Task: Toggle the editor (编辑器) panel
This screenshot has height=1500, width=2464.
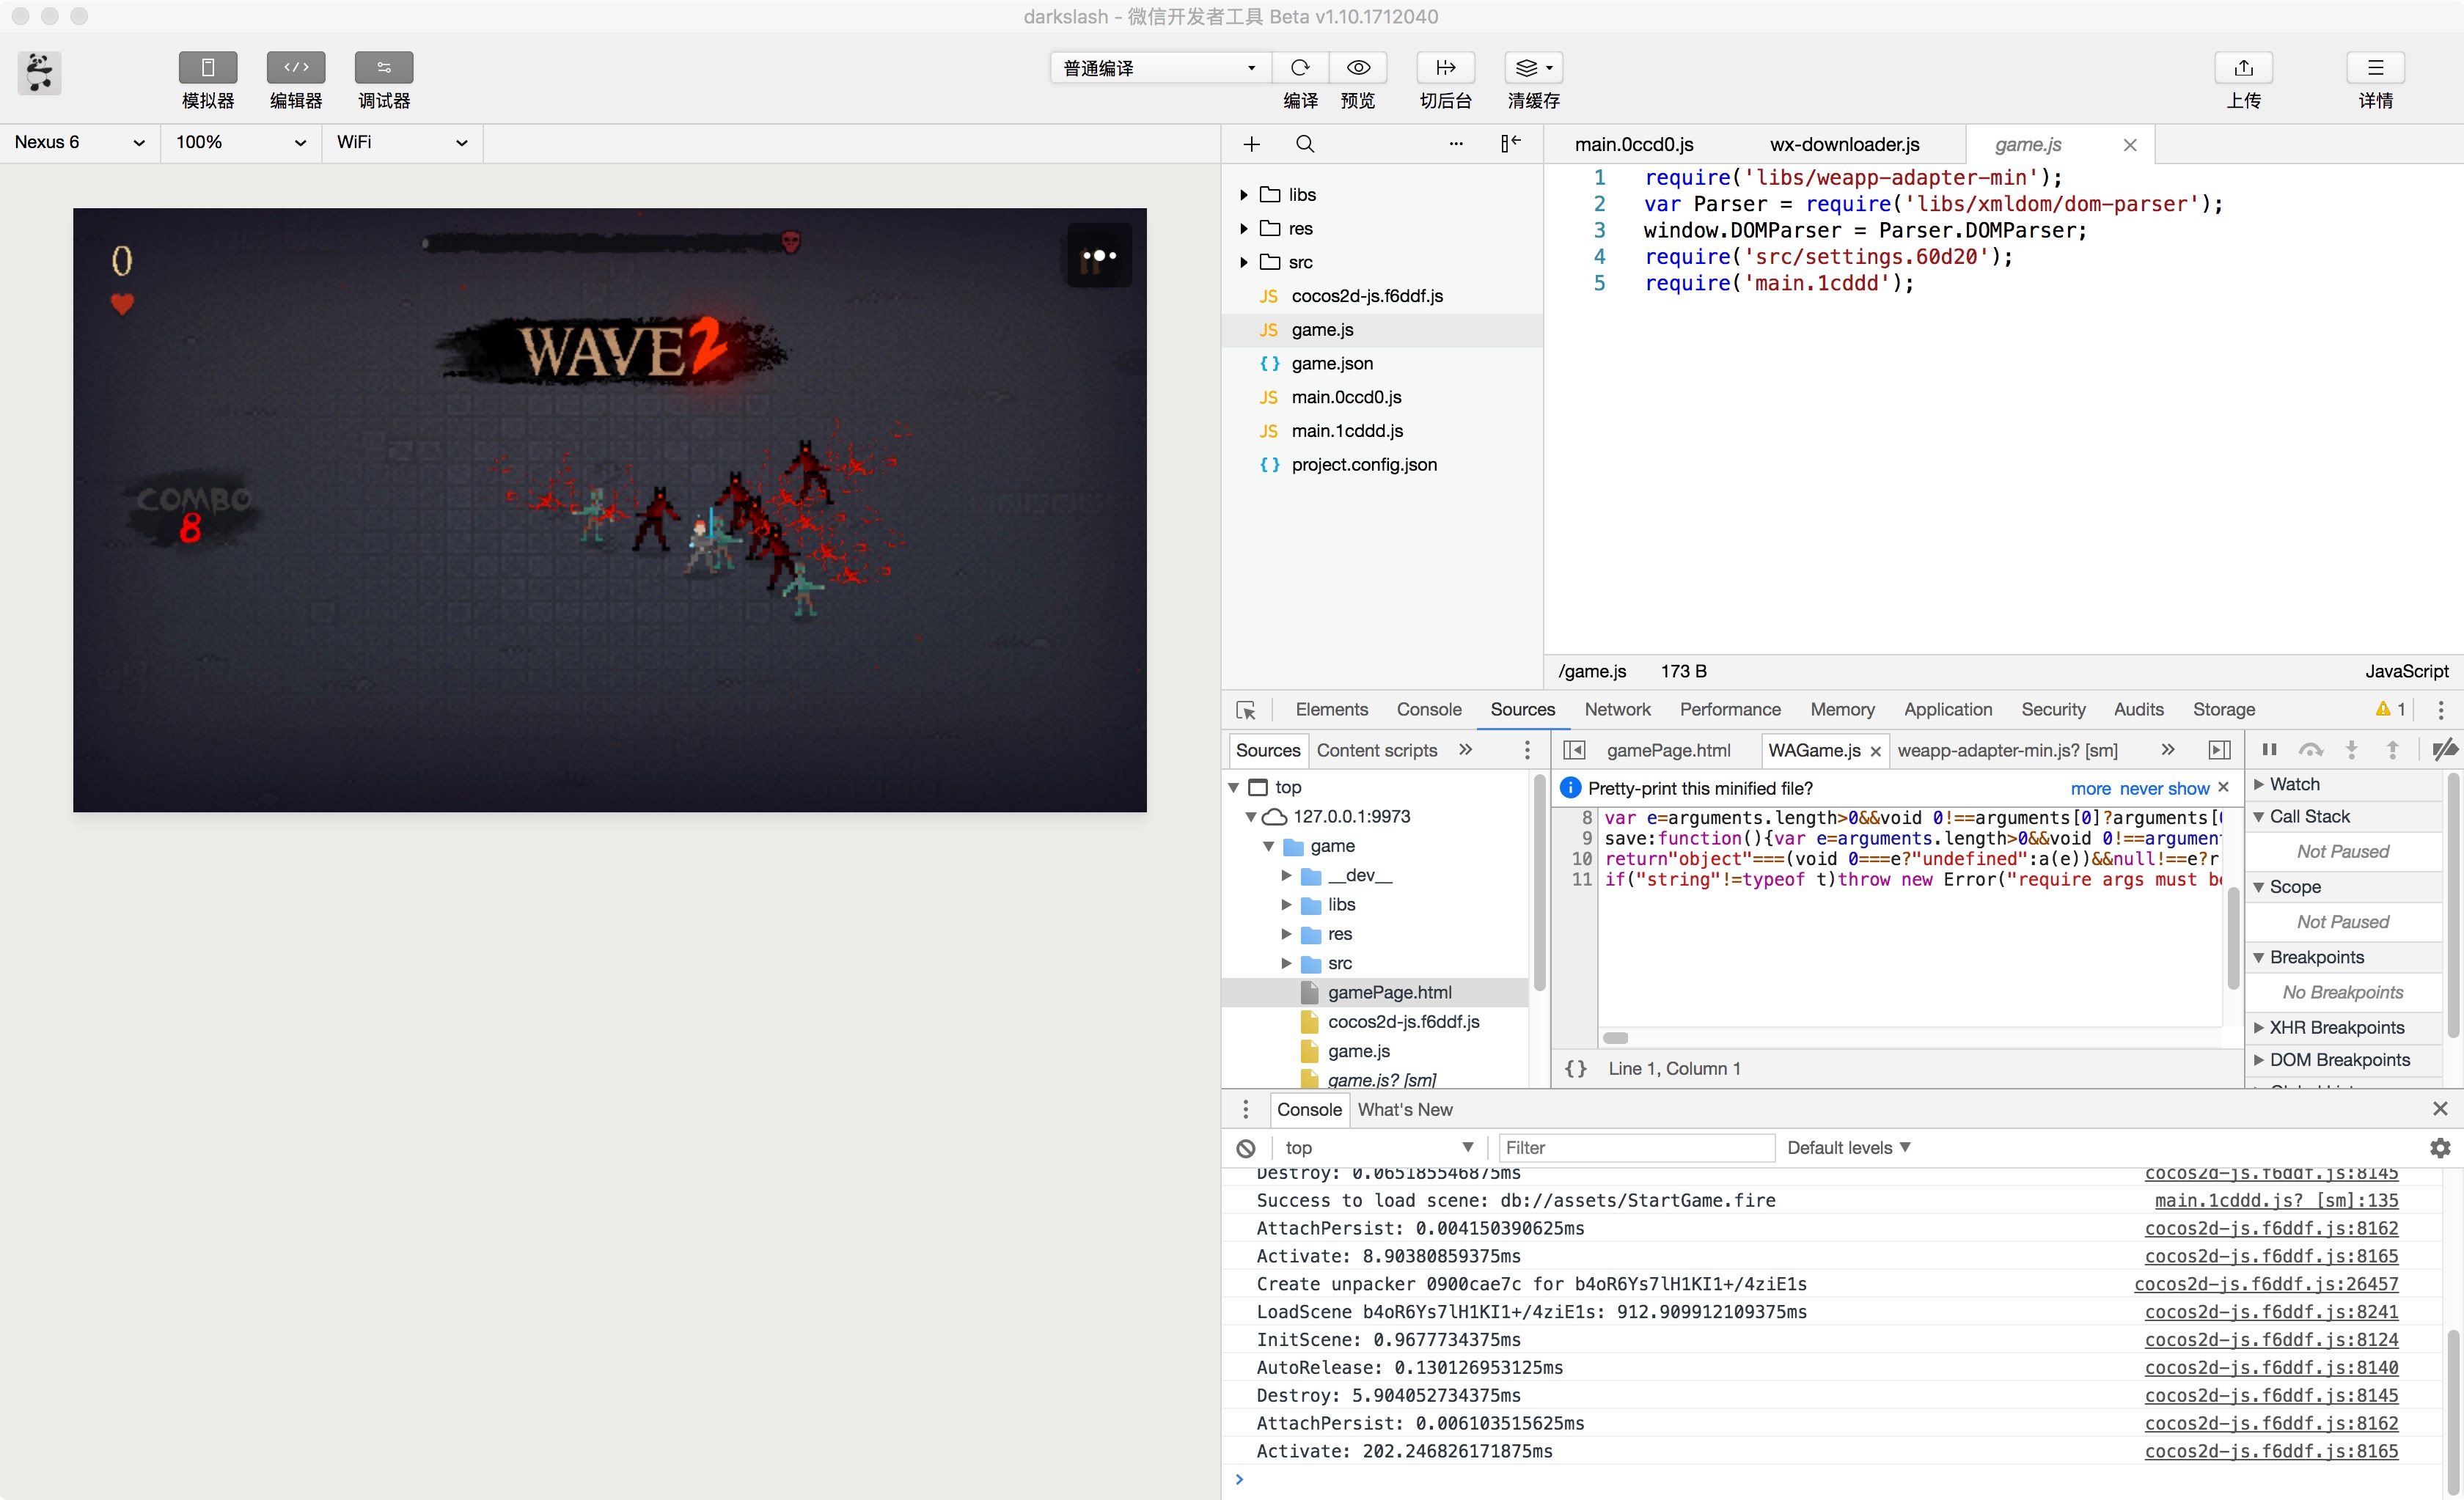Action: click(296, 68)
